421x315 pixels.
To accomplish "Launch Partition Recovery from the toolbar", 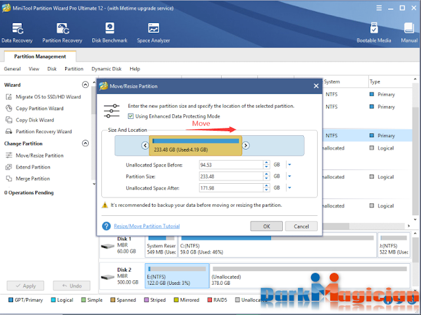I will [x=62, y=33].
